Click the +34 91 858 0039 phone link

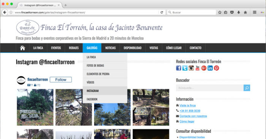190,111
